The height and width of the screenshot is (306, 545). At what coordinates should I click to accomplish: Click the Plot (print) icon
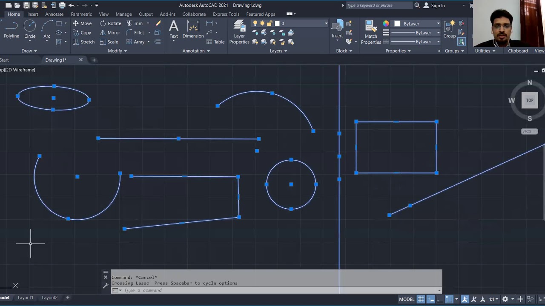(x=62, y=5)
